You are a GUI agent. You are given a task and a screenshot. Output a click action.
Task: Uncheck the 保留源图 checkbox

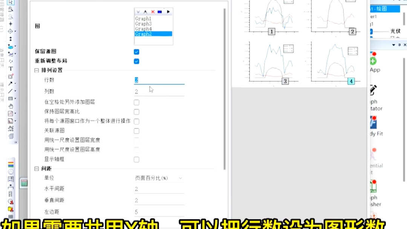(136, 52)
